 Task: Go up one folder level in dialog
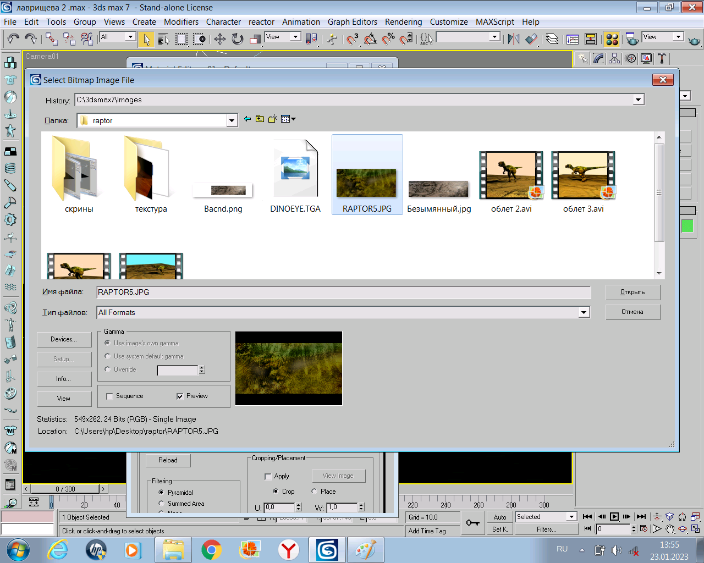coord(260,119)
